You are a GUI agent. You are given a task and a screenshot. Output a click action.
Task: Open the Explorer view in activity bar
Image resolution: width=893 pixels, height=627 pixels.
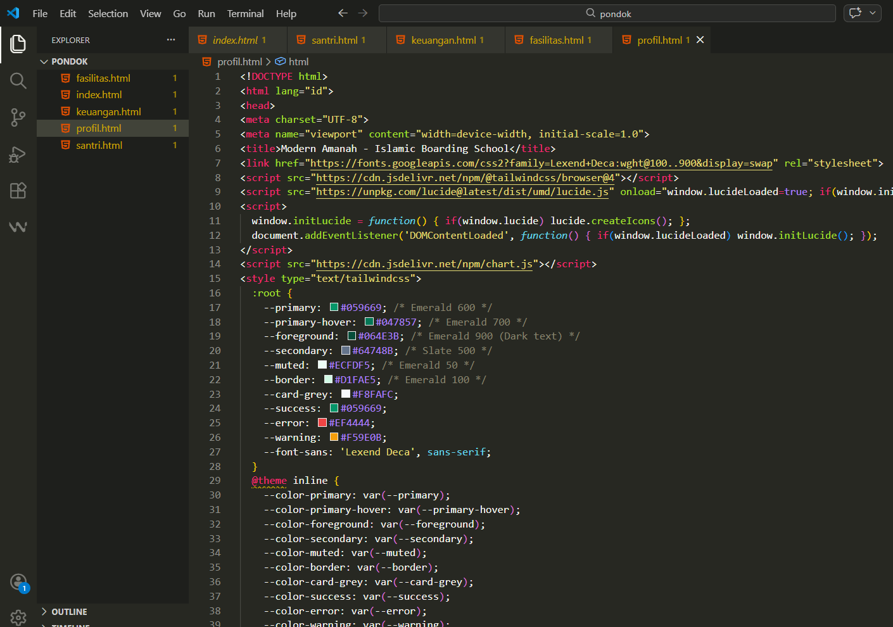pyautogui.click(x=18, y=44)
